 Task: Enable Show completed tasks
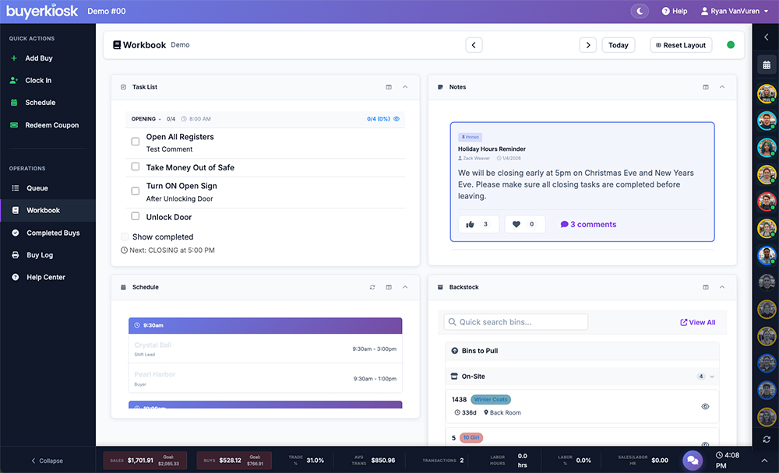(x=125, y=236)
